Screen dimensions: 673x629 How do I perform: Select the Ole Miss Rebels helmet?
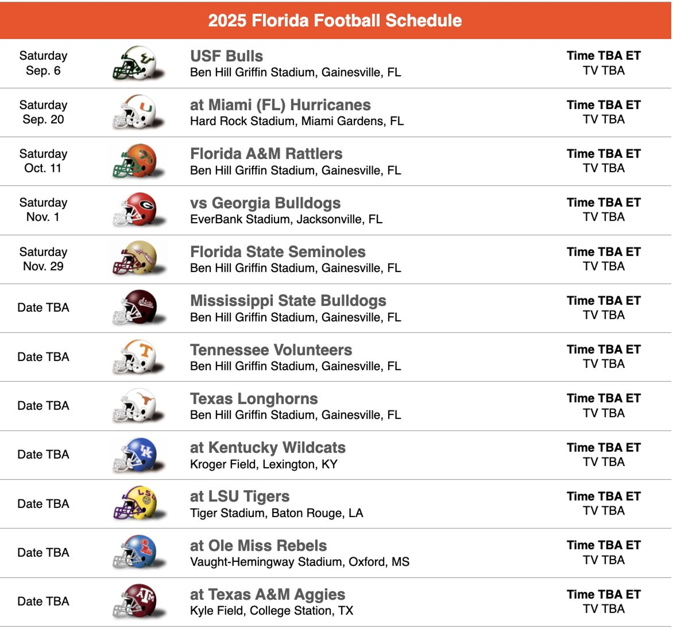pos(138,552)
